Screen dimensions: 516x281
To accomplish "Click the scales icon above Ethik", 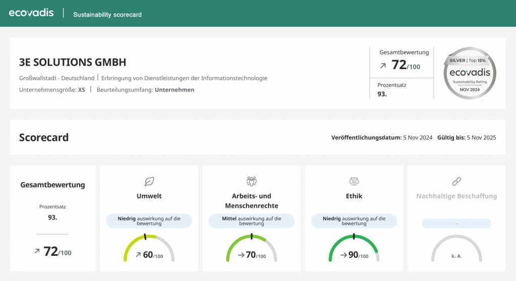I will coord(354,181).
